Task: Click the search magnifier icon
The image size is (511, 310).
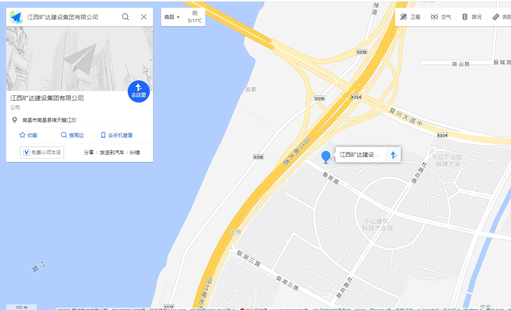Action: (x=126, y=17)
